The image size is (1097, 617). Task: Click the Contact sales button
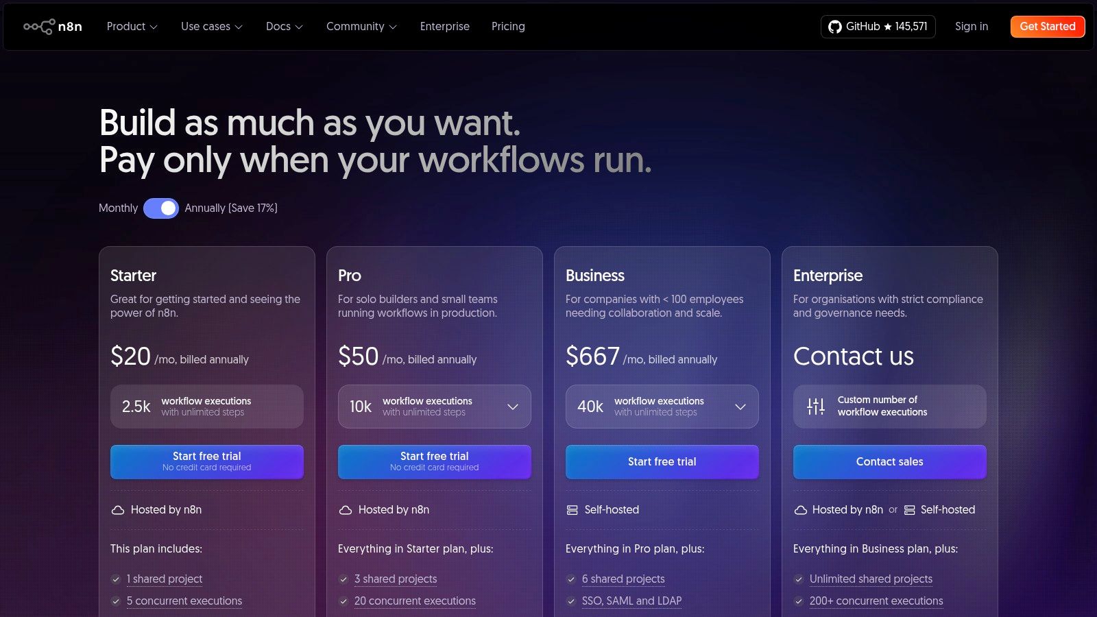pyautogui.click(x=890, y=462)
